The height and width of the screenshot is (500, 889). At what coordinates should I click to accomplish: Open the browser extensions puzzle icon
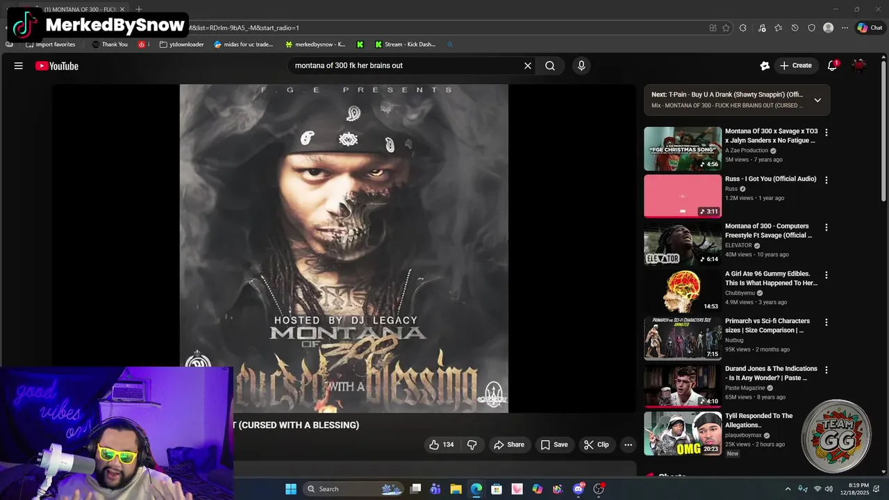[742, 28]
